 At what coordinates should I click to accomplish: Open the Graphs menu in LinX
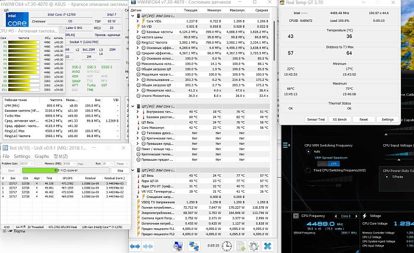pos(42,157)
